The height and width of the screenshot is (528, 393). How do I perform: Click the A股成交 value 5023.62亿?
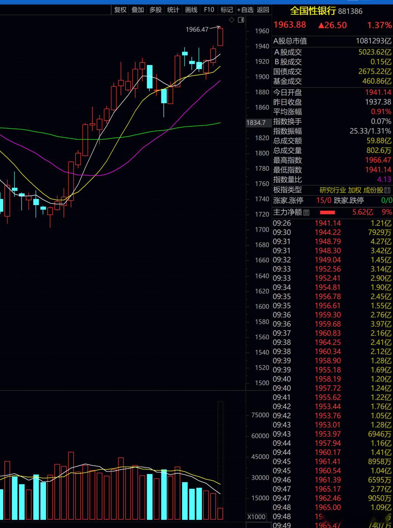pos(375,52)
